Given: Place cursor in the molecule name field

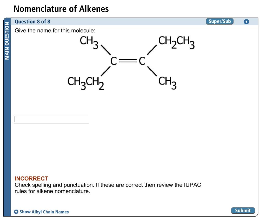Looking at the screenshot, I should point(51,119).
